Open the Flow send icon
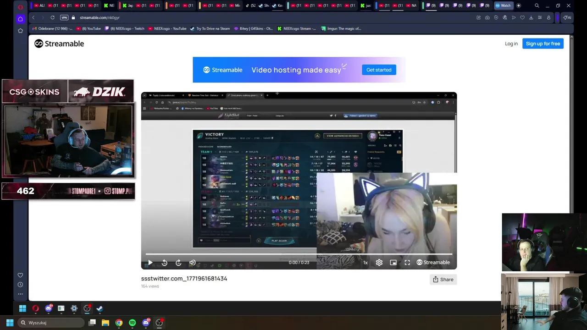Viewport: 587px width, 330px height. (x=514, y=17)
